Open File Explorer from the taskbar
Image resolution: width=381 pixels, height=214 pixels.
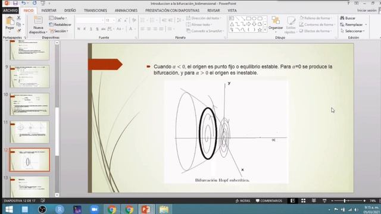pyautogui.click(x=164, y=209)
